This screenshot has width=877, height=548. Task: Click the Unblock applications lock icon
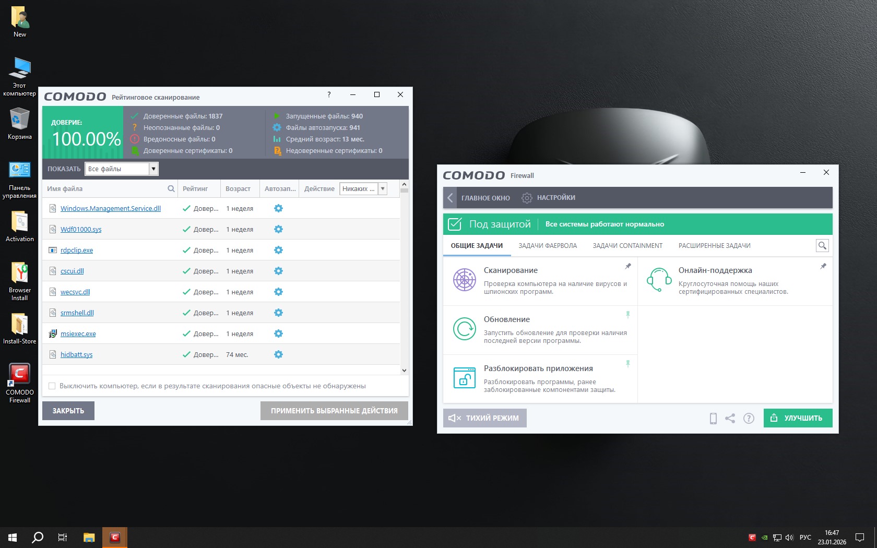coord(464,378)
